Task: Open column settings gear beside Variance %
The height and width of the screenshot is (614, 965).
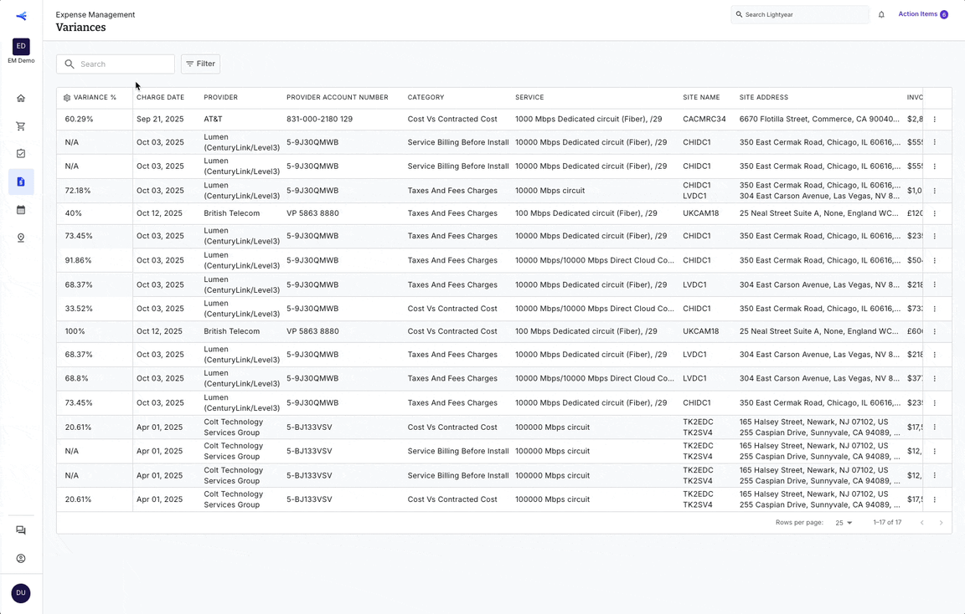Action: [67, 98]
